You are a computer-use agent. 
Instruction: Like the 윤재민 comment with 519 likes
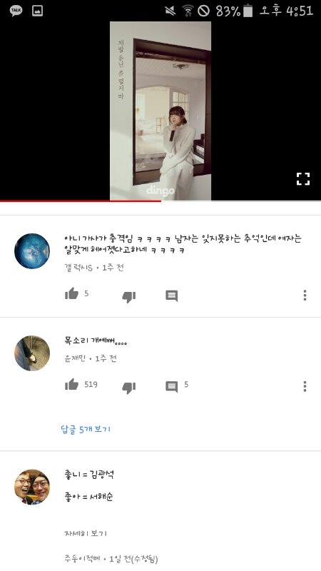(x=72, y=385)
